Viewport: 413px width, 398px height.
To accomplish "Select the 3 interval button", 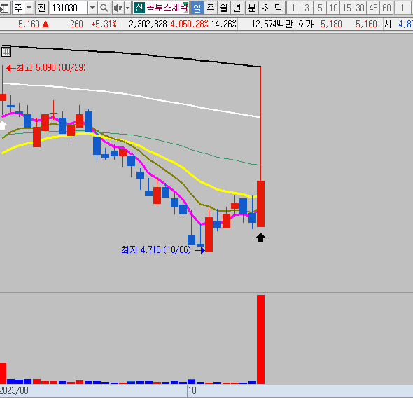I will pyautogui.click(x=307, y=8).
